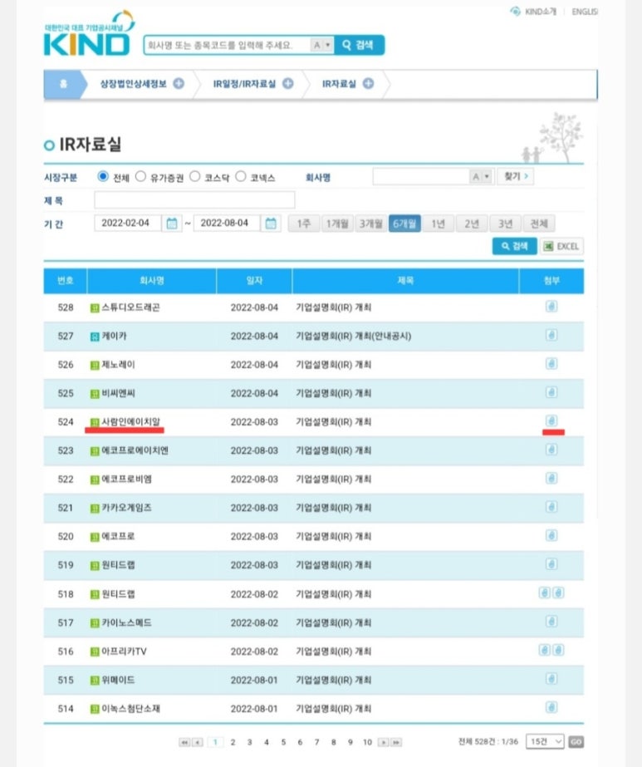Open attachment for 이녹스첨단소재 row 514
The image size is (642, 767).
551,707
